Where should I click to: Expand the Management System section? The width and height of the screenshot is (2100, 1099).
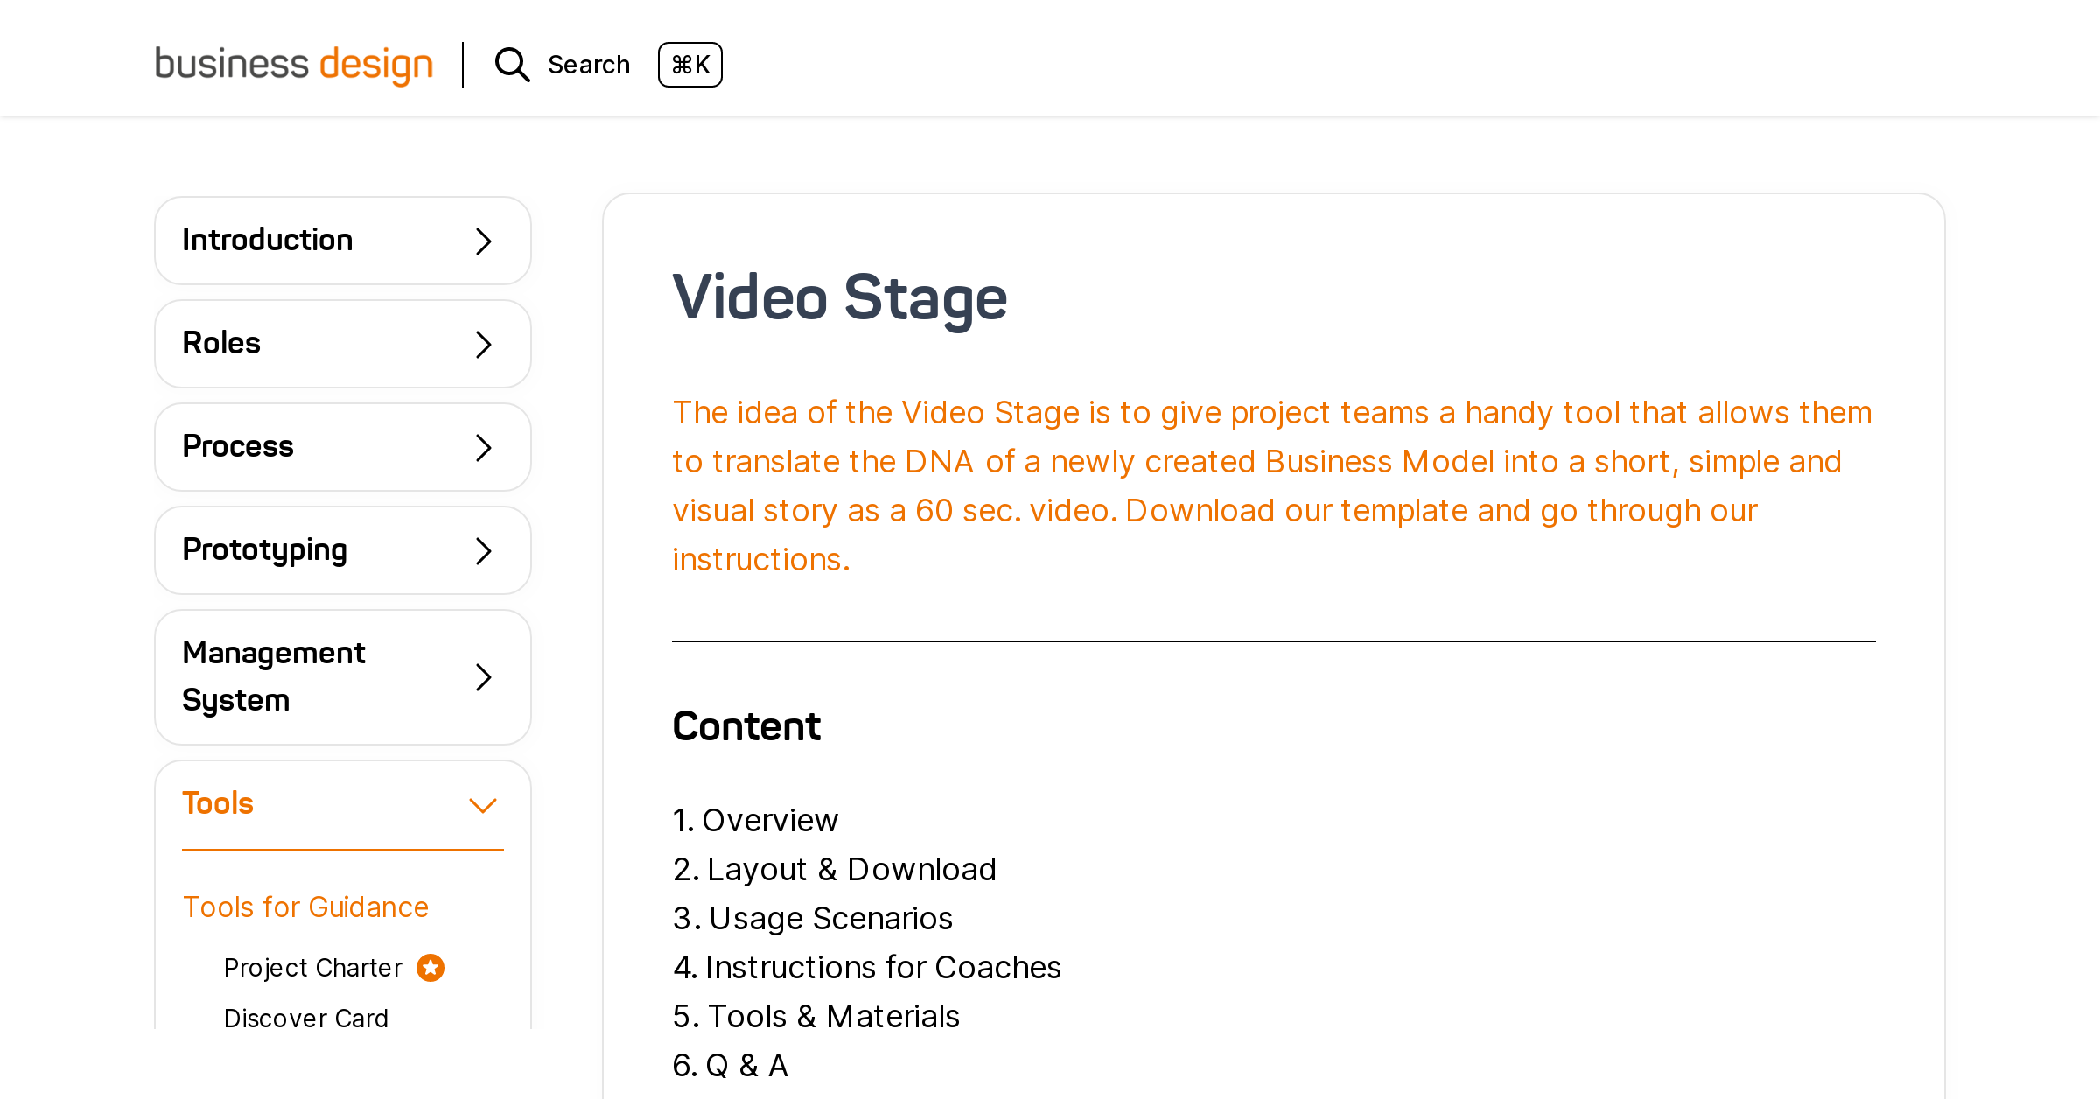click(342, 676)
